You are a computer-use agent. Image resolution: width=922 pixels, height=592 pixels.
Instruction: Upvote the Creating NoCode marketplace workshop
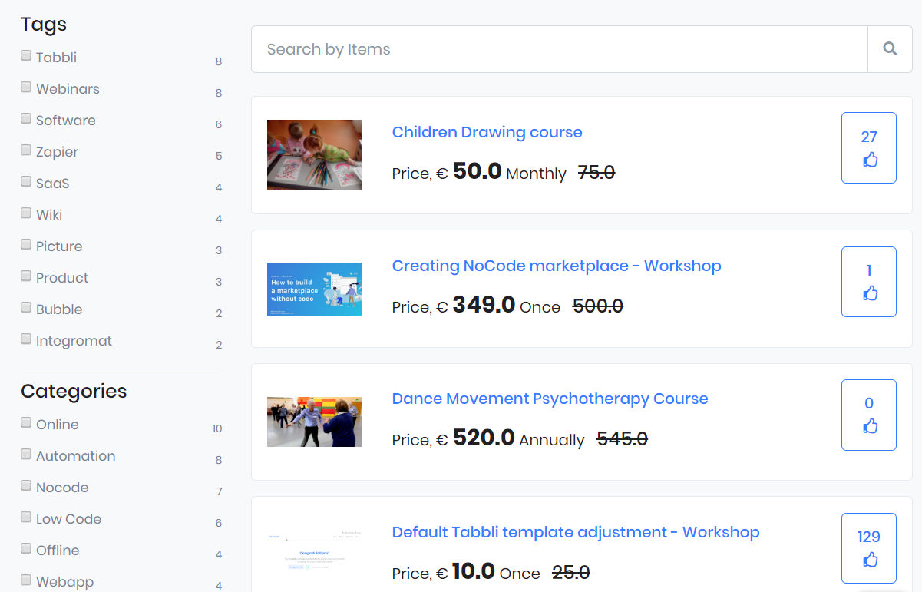[x=869, y=282]
